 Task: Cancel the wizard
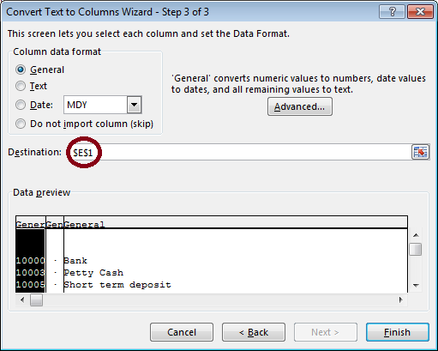tap(182, 332)
